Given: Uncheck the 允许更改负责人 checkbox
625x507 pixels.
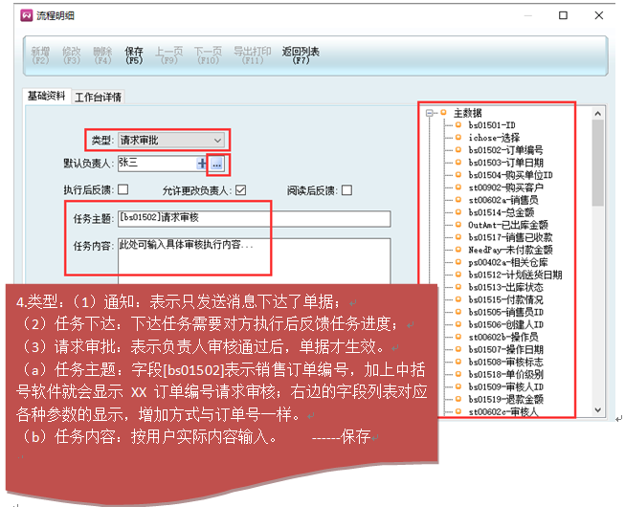Looking at the screenshot, I should pyautogui.click(x=241, y=189).
